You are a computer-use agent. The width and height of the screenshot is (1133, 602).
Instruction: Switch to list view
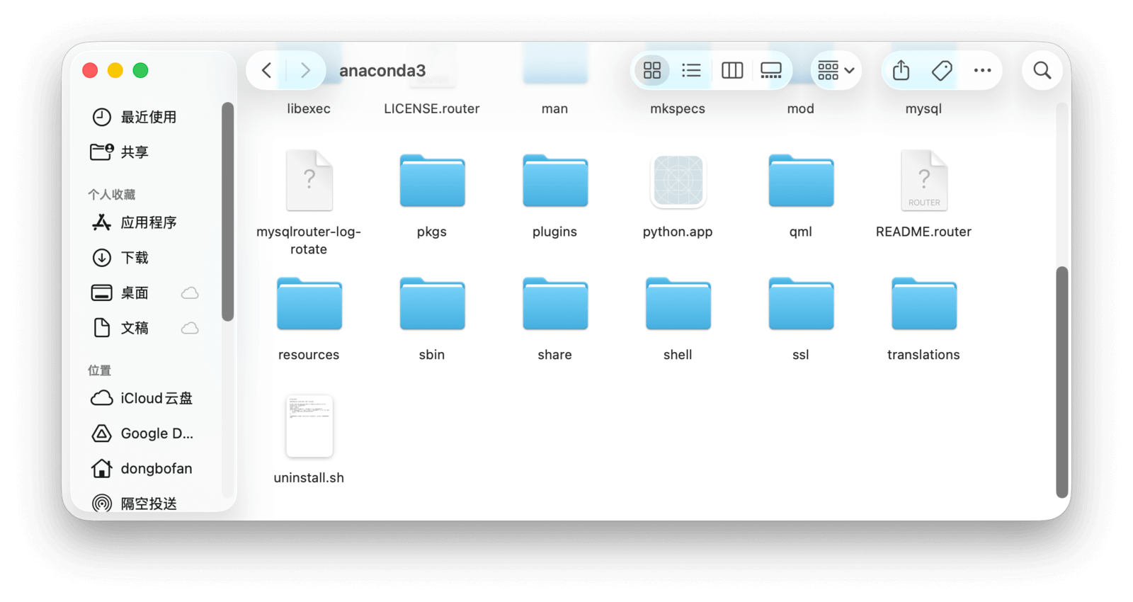pyautogui.click(x=691, y=70)
